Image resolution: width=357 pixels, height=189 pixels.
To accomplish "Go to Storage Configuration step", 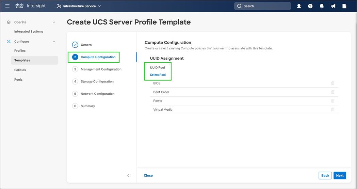I will click(97, 81).
